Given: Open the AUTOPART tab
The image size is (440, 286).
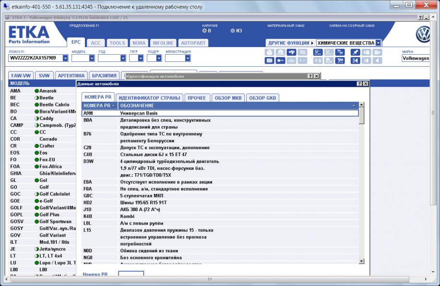Looking at the screenshot, I should coord(193,43).
